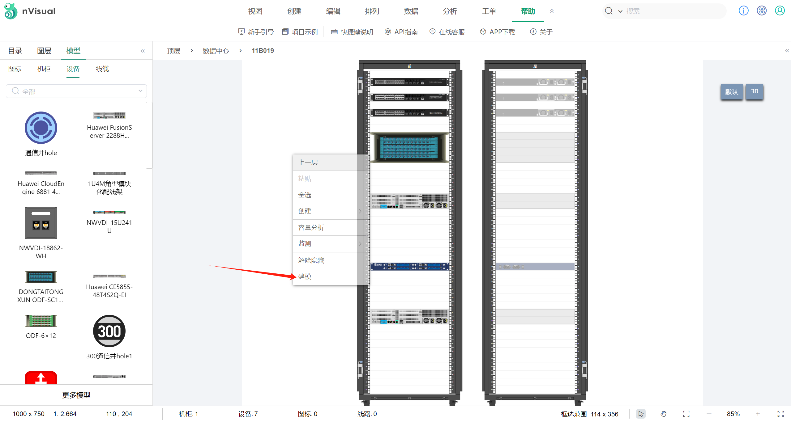Click the pointer select tool in status bar
The height and width of the screenshot is (422, 791).
[641, 414]
